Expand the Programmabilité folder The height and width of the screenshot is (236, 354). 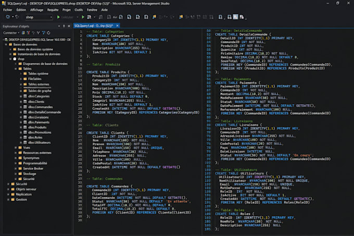16,163
